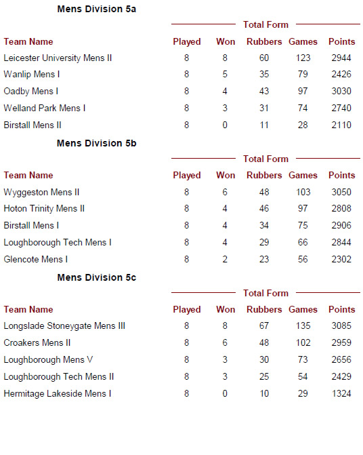
Task: Click Mens Division 5b heading
Action: [96, 143]
